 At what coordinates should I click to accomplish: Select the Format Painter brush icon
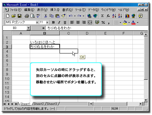click(x=63, y=16)
